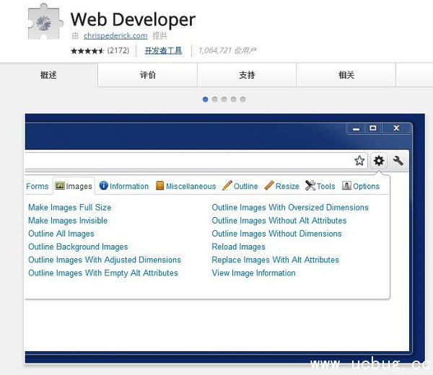Switch to the 评价 reviews tab

pos(148,75)
